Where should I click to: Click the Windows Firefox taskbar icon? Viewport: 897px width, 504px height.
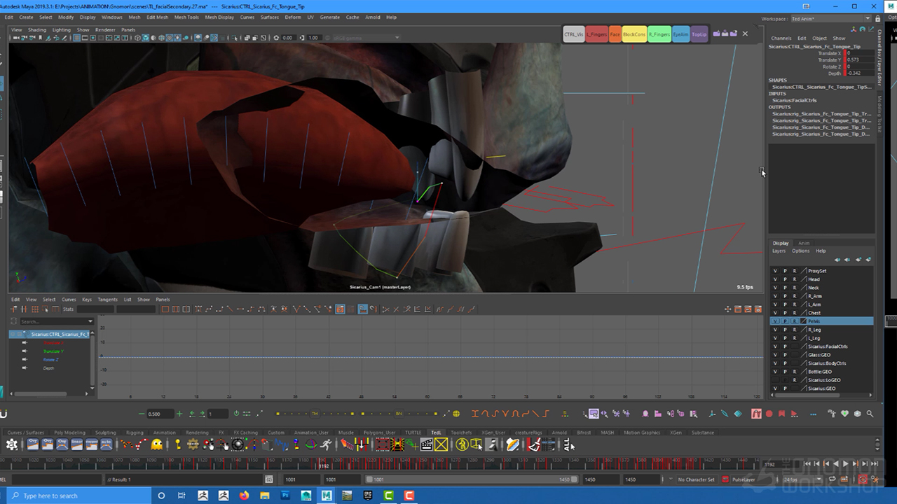(x=244, y=496)
